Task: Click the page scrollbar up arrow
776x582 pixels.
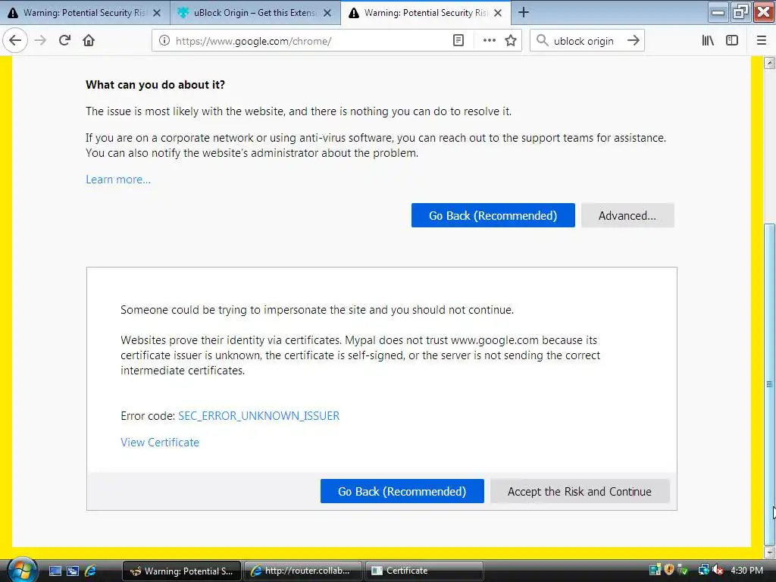Action: [770, 63]
